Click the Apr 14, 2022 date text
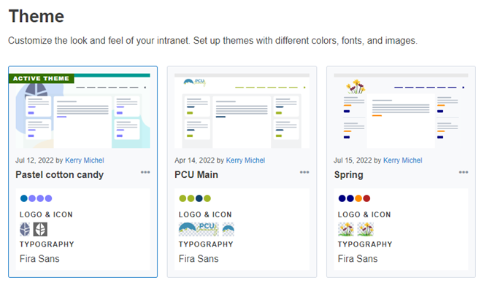Screen dimensions: 484x283 coord(194,160)
